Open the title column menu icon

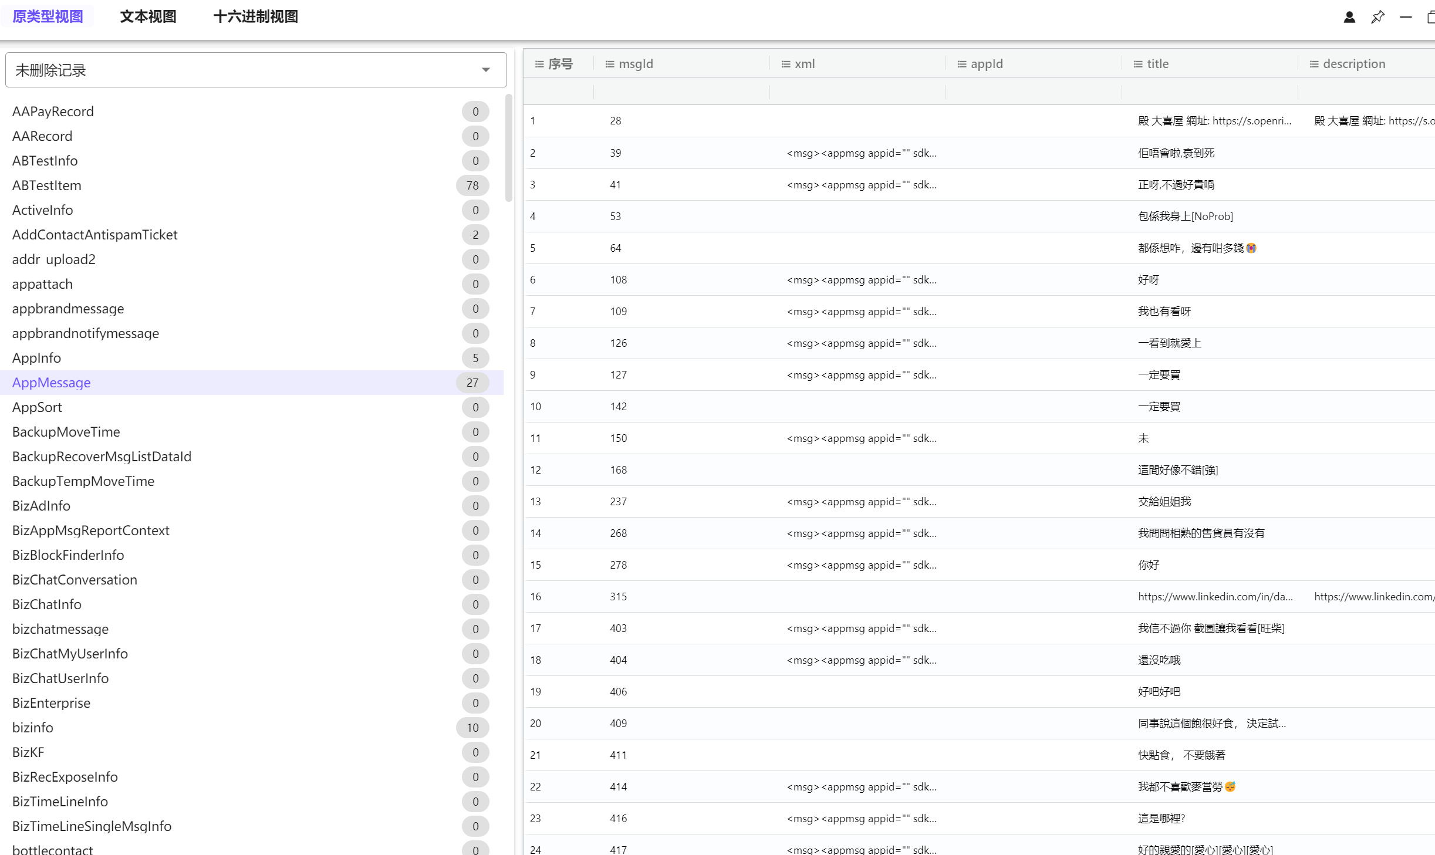[x=1138, y=64]
